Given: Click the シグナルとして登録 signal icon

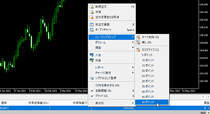Looking at the screenshot, I should (92, 78).
